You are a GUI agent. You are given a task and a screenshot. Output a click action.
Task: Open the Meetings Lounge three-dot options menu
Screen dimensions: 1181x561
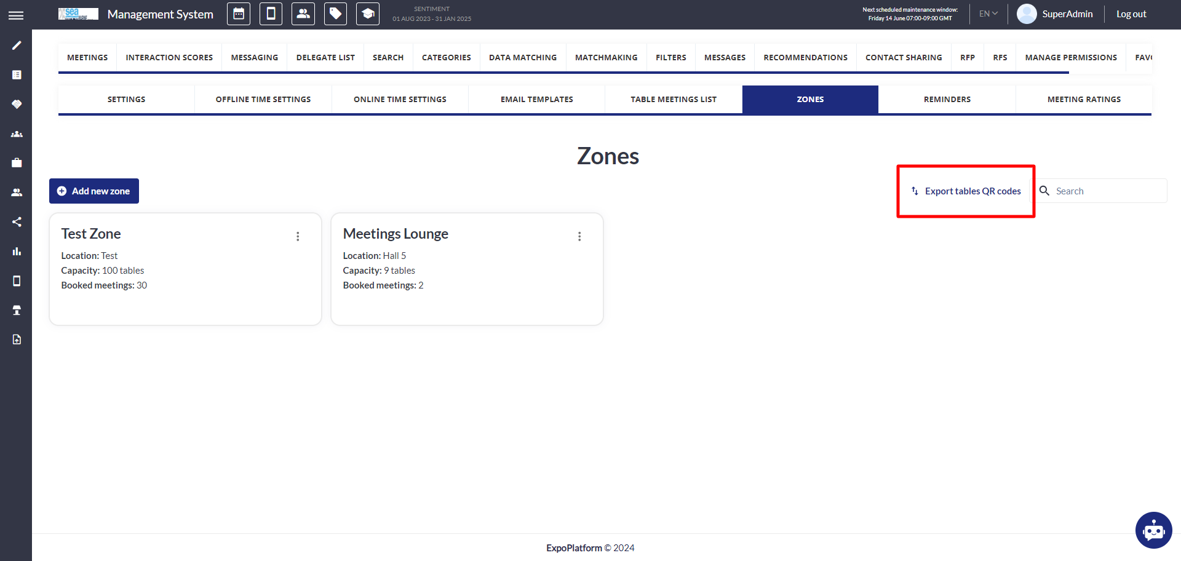point(579,236)
